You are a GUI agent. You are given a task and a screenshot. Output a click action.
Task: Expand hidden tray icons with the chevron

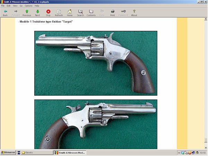click(179, 153)
